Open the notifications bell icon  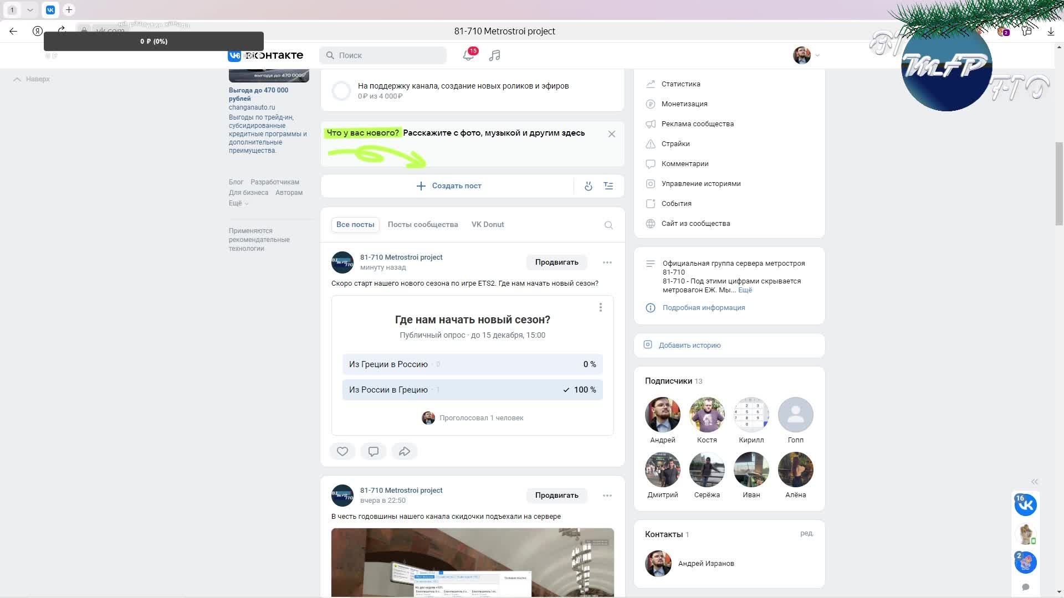tap(468, 55)
